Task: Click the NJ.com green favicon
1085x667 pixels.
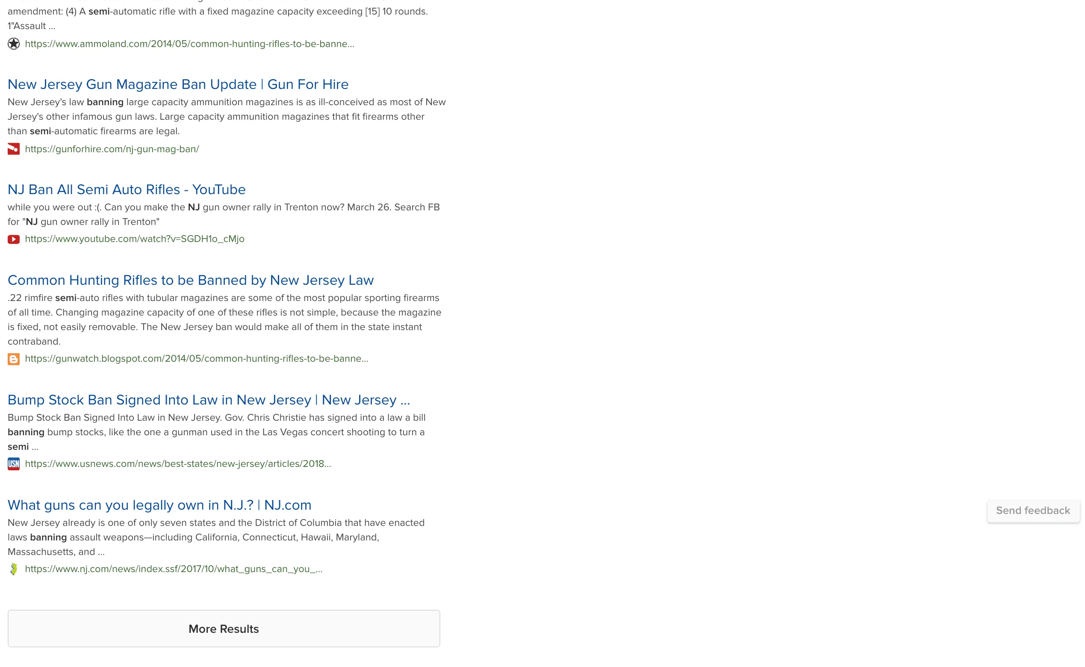Action: [14, 569]
